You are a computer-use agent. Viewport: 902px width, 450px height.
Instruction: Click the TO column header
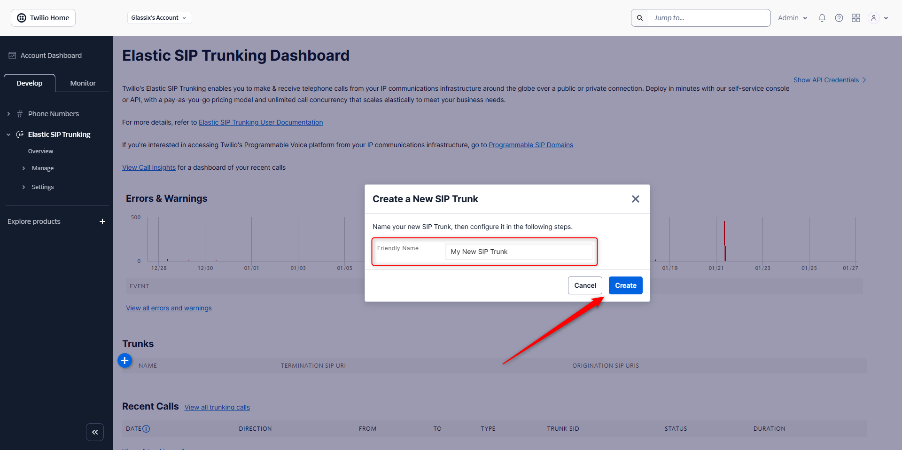coord(437,429)
